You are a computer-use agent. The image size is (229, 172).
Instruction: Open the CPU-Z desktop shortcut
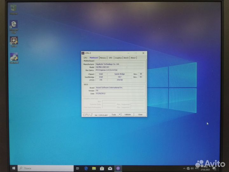pos(14,42)
